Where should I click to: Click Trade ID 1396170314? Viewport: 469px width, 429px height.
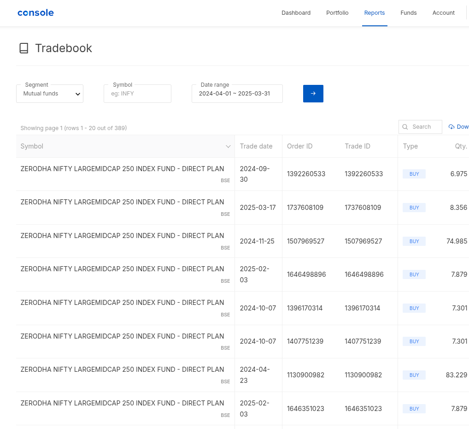(x=362, y=308)
